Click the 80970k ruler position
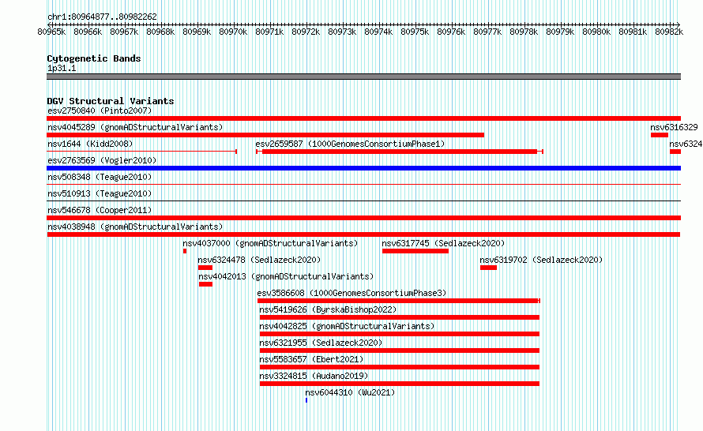Image resolution: width=703 pixels, height=431 pixels. (x=233, y=32)
